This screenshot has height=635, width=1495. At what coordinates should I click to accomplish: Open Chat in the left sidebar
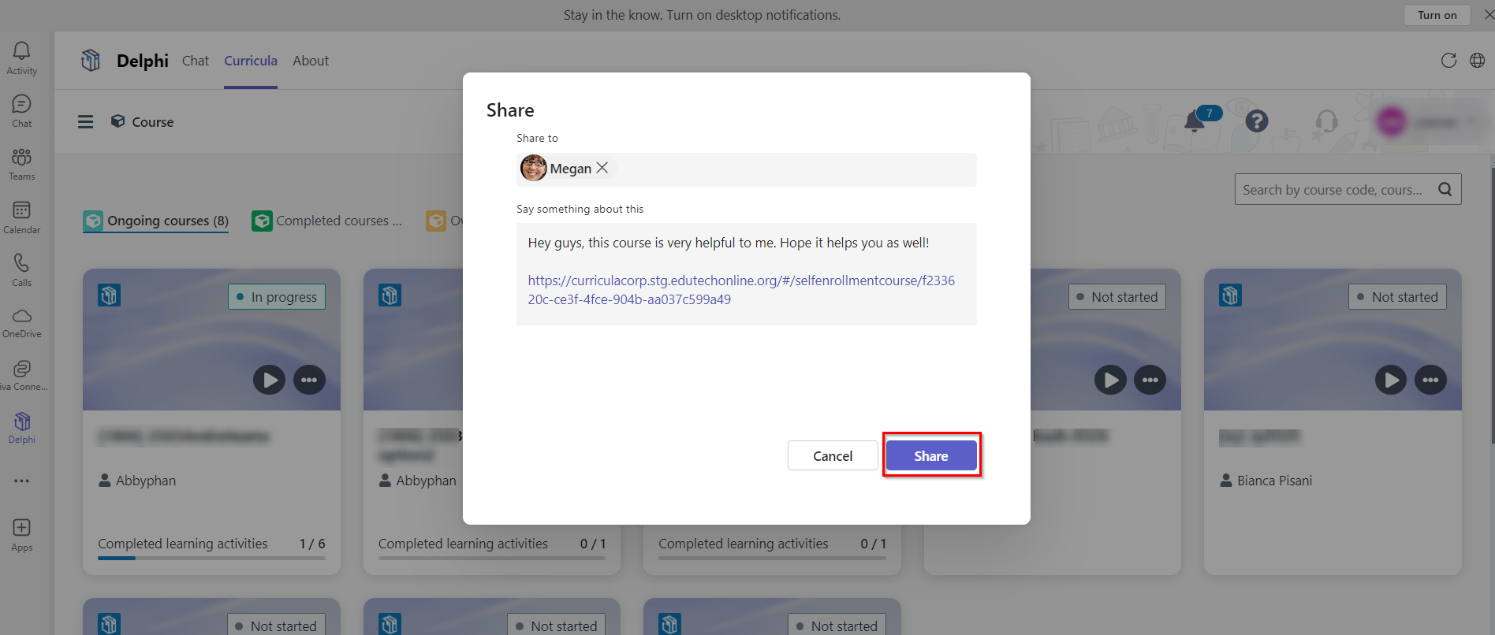coord(21,111)
